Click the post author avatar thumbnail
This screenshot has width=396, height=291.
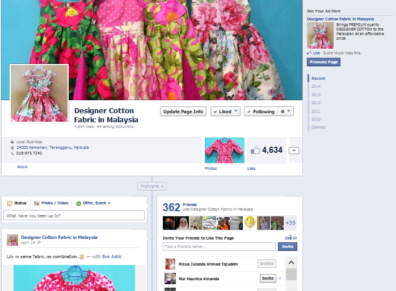(x=12, y=240)
